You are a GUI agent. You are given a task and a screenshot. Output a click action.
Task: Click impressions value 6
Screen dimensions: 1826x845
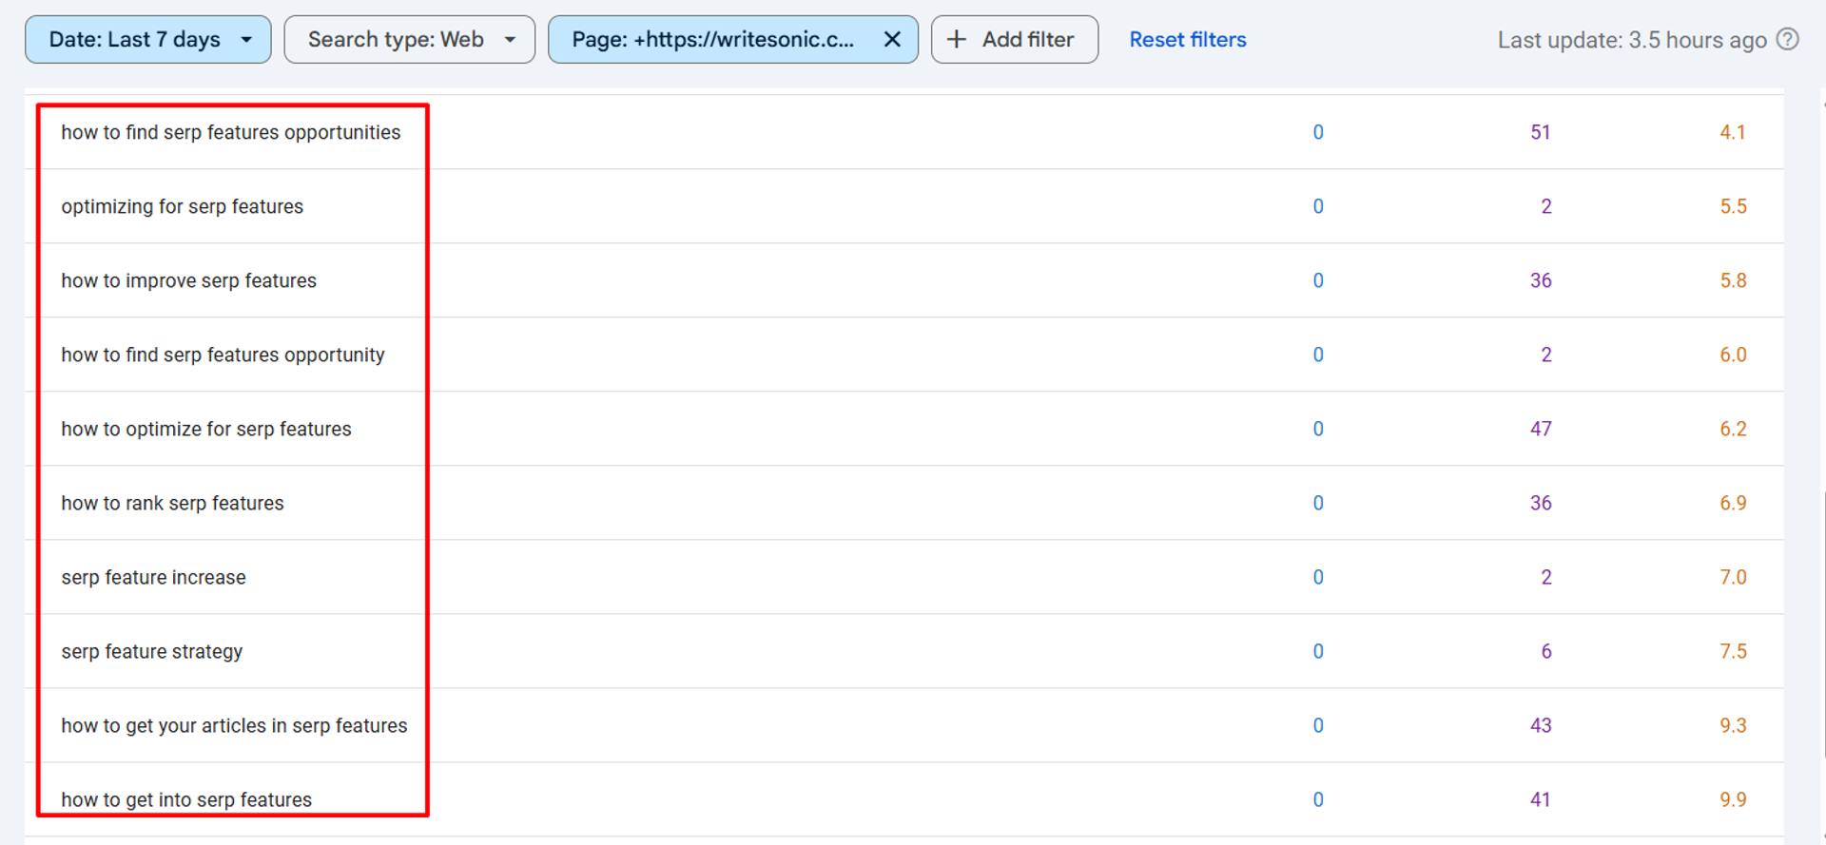pos(1546,651)
